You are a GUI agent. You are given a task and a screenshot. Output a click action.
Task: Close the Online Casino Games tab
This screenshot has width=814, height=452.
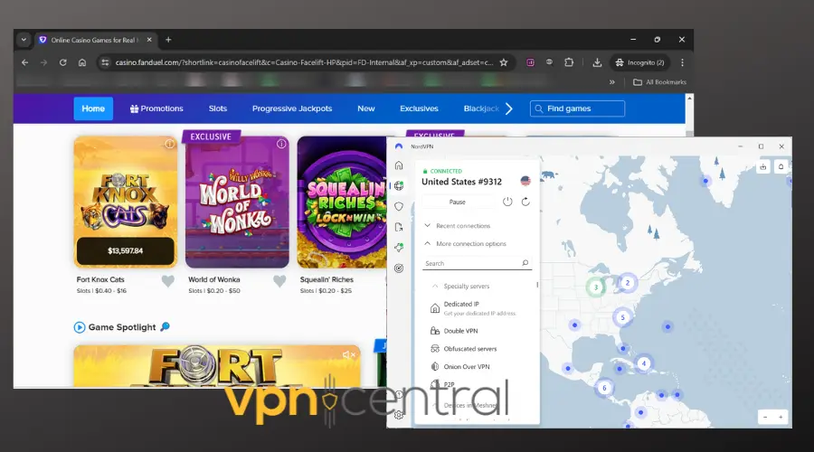[x=149, y=40]
